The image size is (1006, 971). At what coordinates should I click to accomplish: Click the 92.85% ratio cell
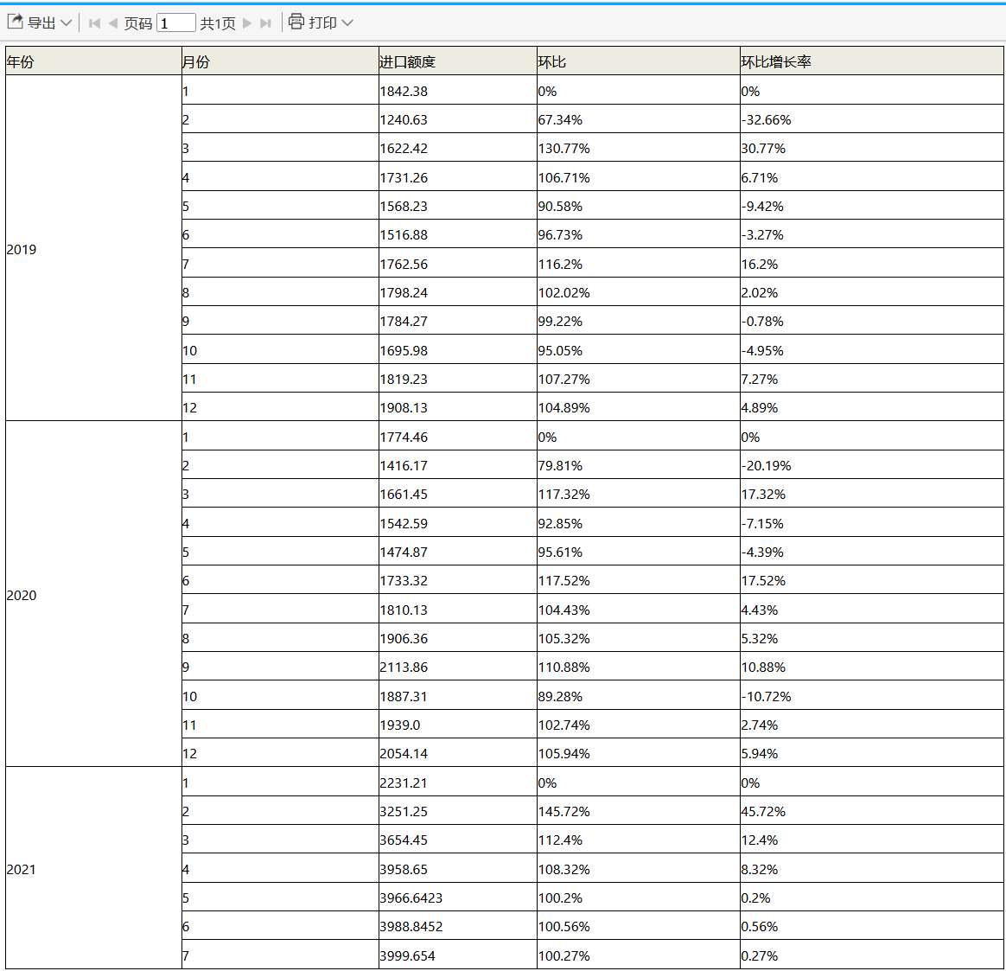639,522
